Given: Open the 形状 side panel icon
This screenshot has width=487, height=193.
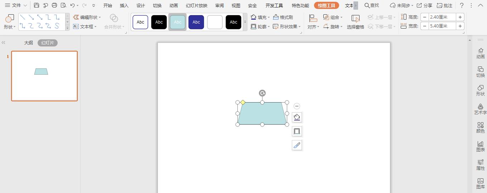Looking at the screenshot, I should pyautogui.click(x=481, y=90).
